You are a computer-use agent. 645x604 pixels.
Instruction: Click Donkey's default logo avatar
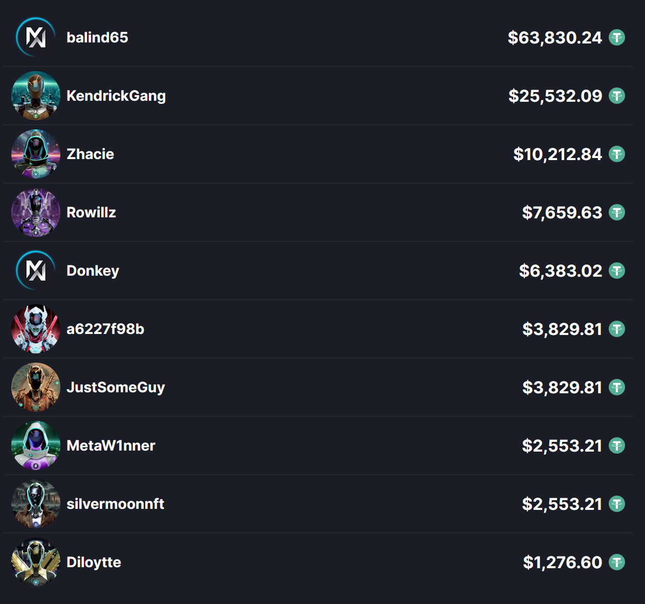36,271
